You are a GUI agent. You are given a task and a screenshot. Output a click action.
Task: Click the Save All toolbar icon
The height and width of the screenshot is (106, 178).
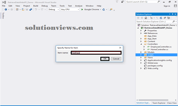(31, 10)
